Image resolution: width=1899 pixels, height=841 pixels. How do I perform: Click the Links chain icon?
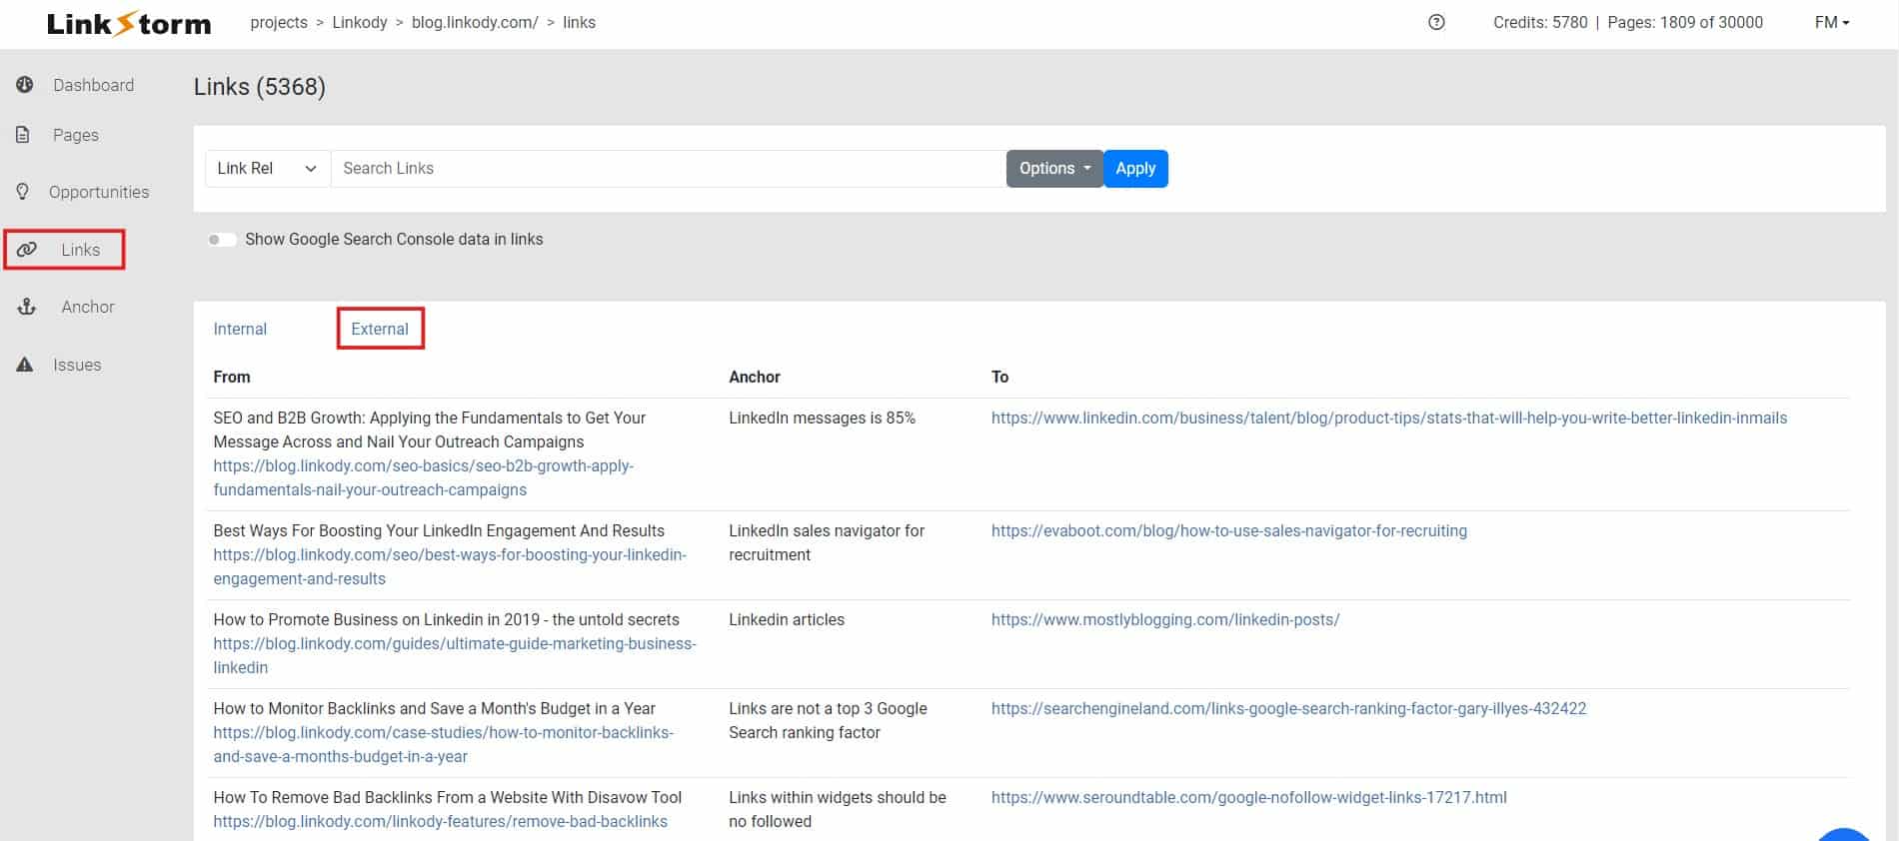[x=27, y=250]
